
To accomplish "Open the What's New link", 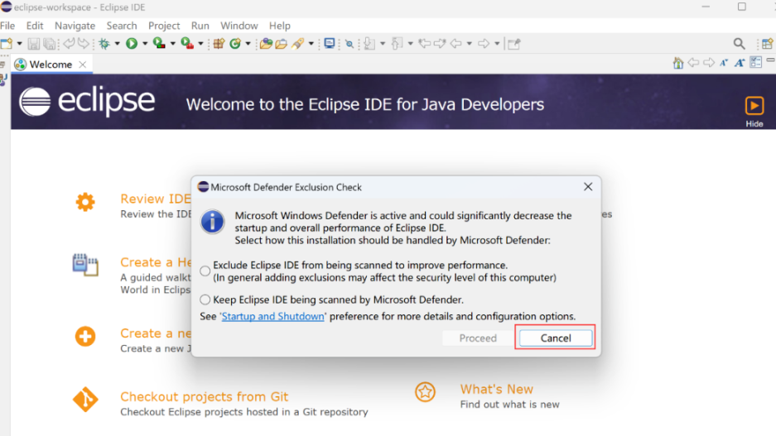I will [496, 389].
